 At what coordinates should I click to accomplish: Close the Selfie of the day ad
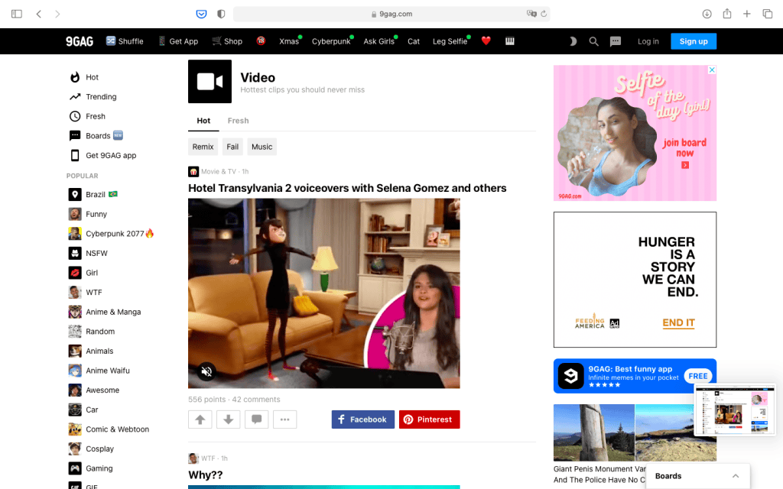712,70
